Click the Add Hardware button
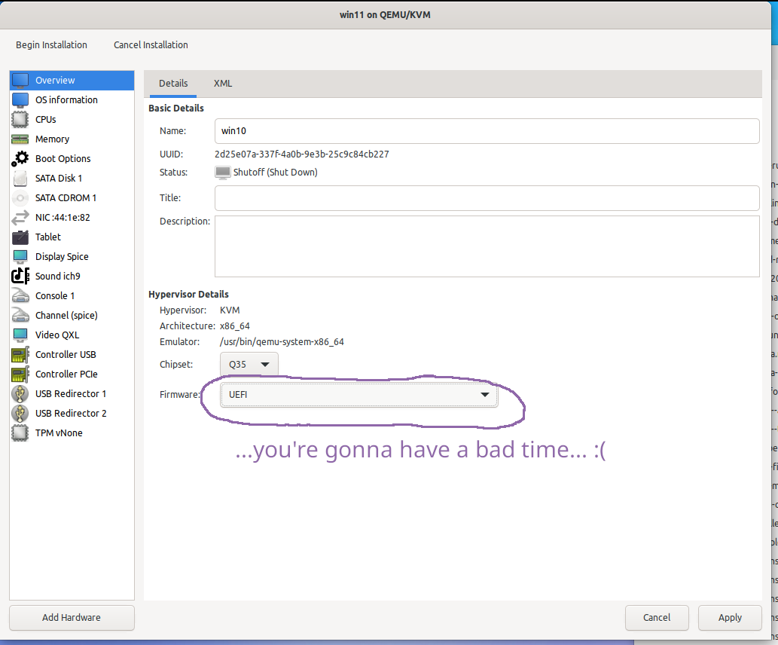778x645 pixels. [x=72, y=618]
